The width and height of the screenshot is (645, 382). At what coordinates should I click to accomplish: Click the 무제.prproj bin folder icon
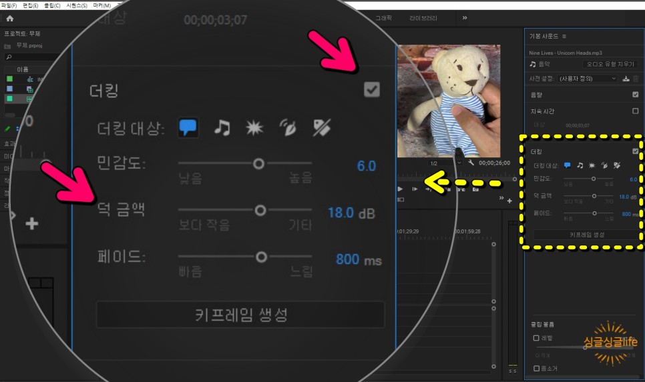[7, 46]
